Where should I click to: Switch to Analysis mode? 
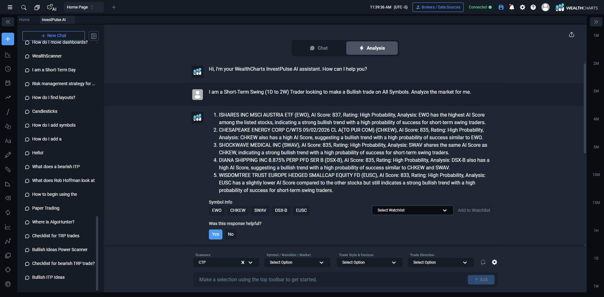pyautogui.click(x=372, y=48)
